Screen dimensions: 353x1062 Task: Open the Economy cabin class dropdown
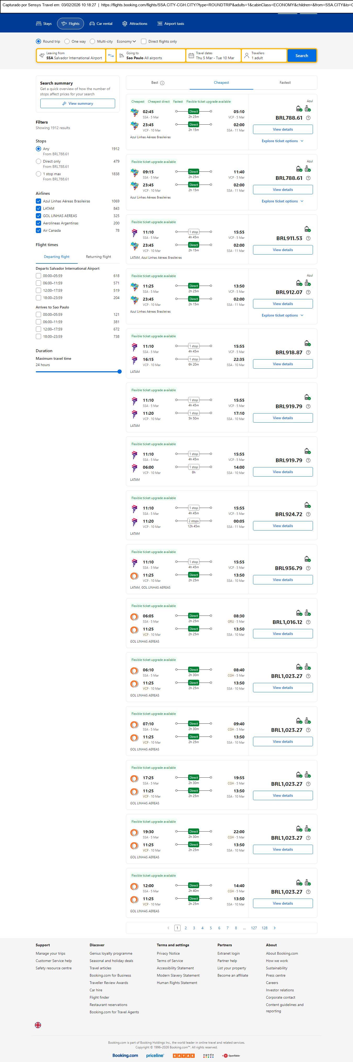coord(126,42)
